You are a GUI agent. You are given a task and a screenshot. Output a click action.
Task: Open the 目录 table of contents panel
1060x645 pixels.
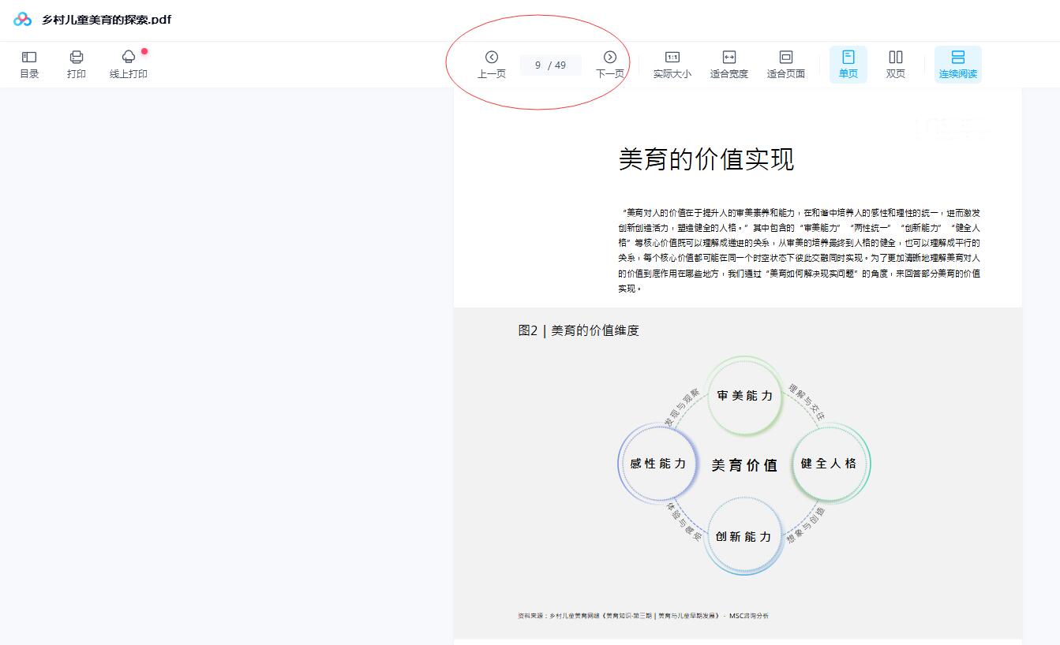(29, 65)
